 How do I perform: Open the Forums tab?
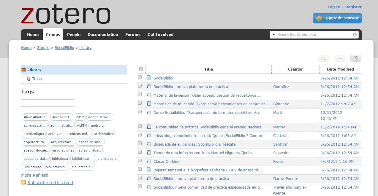click(133, 35)
